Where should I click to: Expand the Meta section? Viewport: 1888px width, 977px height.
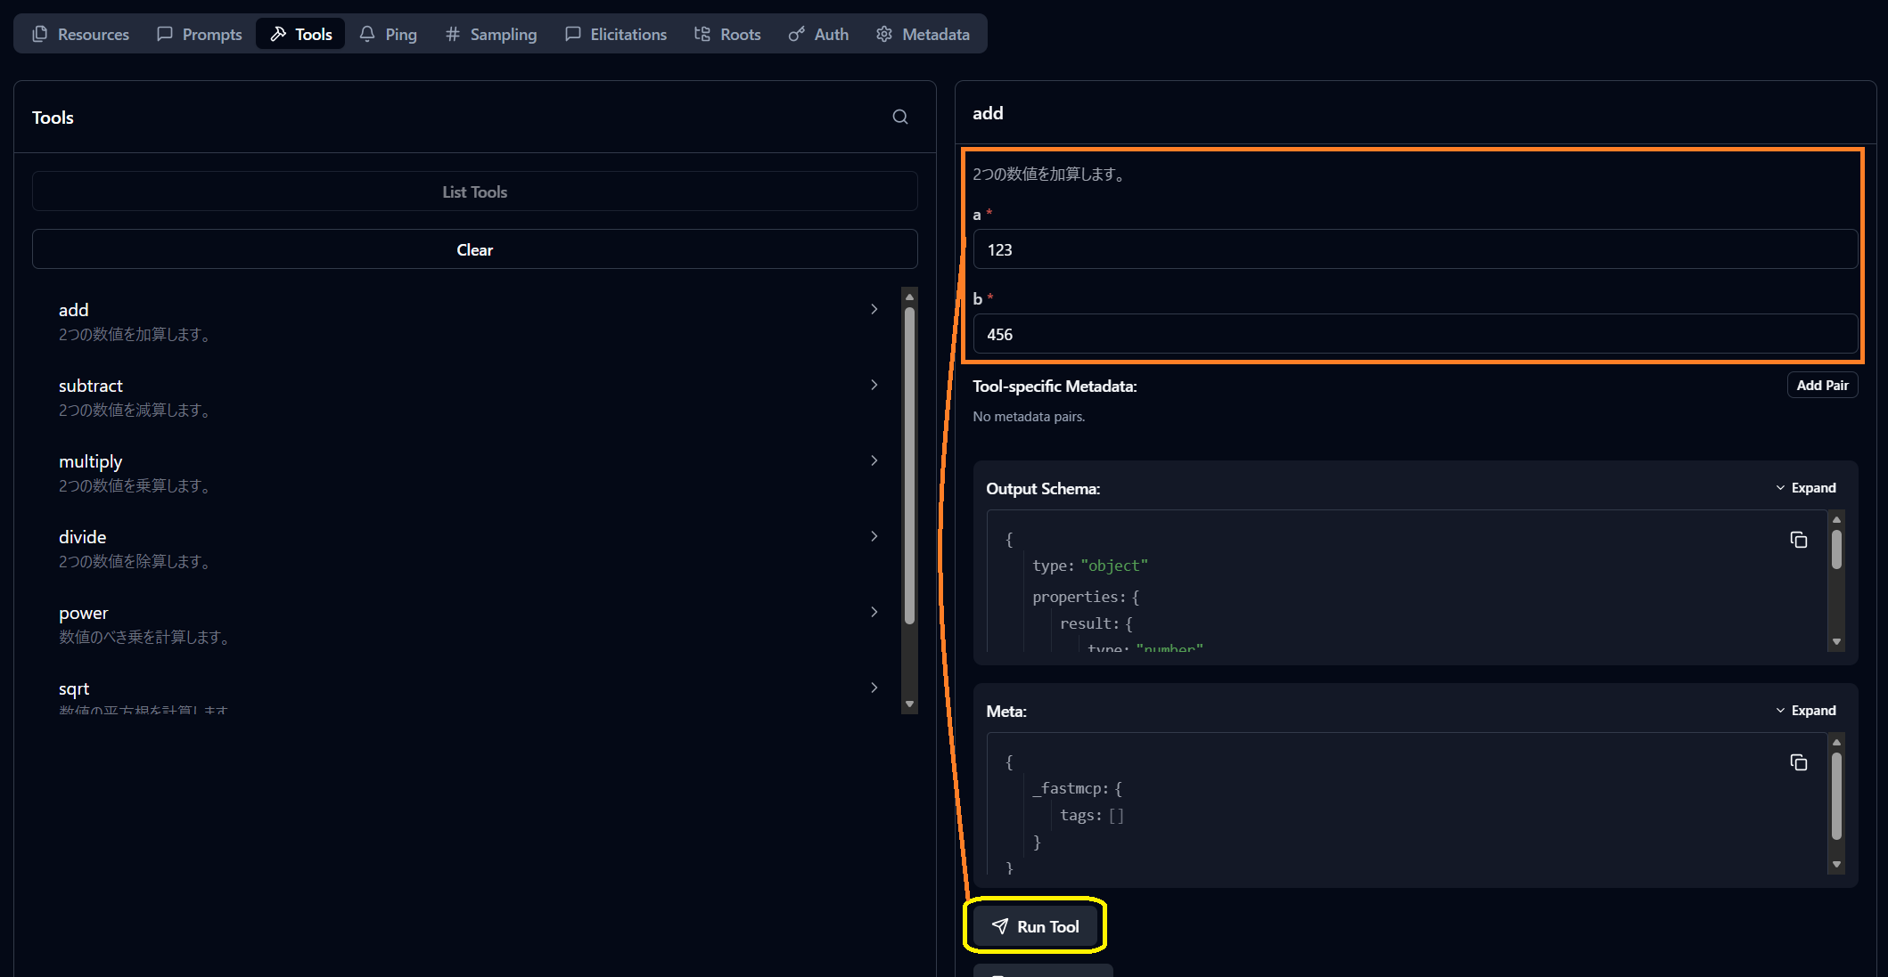pos(1805,711)
